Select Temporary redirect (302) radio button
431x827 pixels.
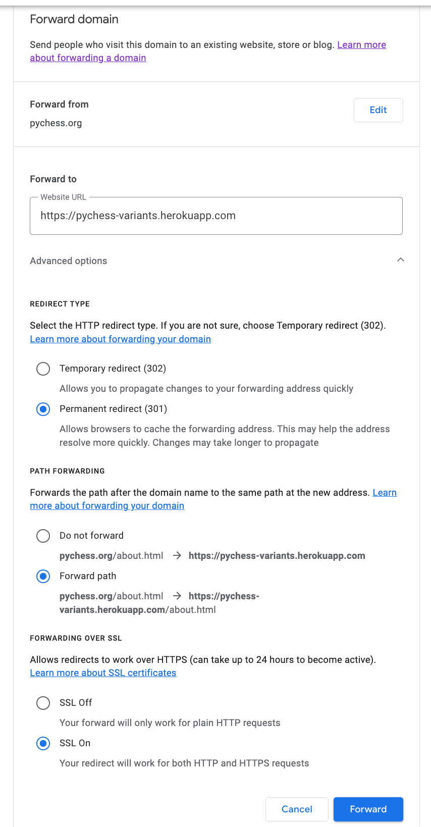click(43, 369)
